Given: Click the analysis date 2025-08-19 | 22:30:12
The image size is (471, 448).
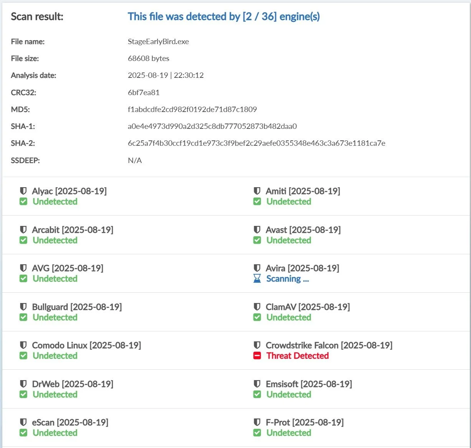Looking at the screenshot, I should point(166,75).
